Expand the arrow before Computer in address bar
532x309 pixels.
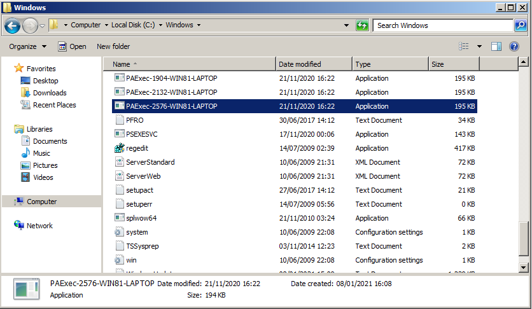point(66,25)
